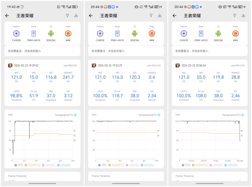Tap VARIANCE value 28.8
The height and width of the screenshot is (187, 252).
click(x=236, y=77)
